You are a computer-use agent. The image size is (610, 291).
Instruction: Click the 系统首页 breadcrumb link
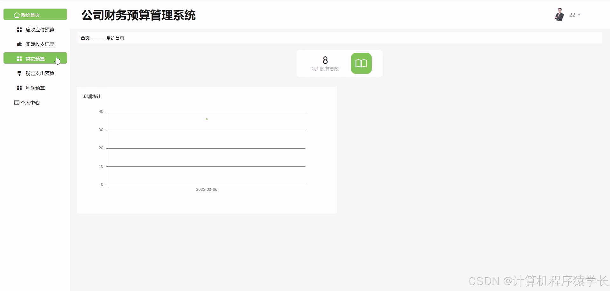tap(115, 38)
